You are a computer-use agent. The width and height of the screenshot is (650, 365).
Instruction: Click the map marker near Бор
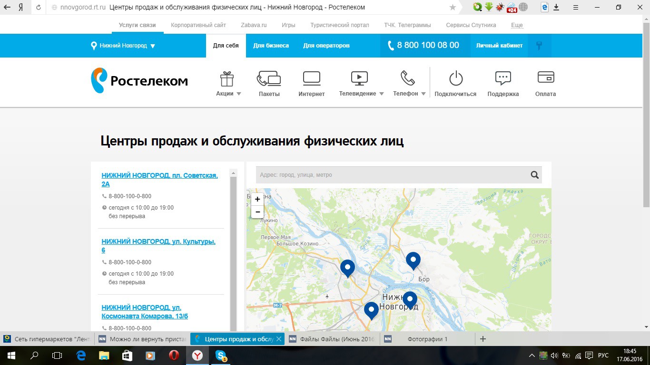coord(413,260)
